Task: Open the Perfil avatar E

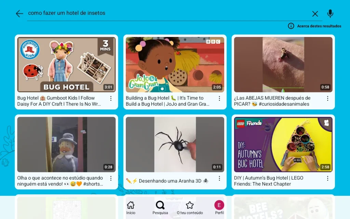Action: (x=219, y=208)
